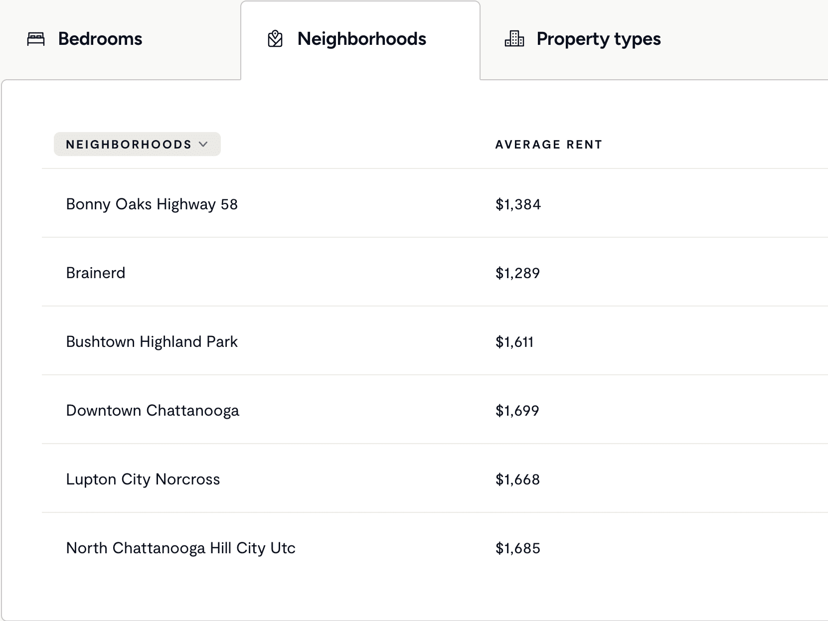This screenshot has height=621, width=828.
Task: Select Lupton City Norcross neighborhood
Action: click(143, 479)
